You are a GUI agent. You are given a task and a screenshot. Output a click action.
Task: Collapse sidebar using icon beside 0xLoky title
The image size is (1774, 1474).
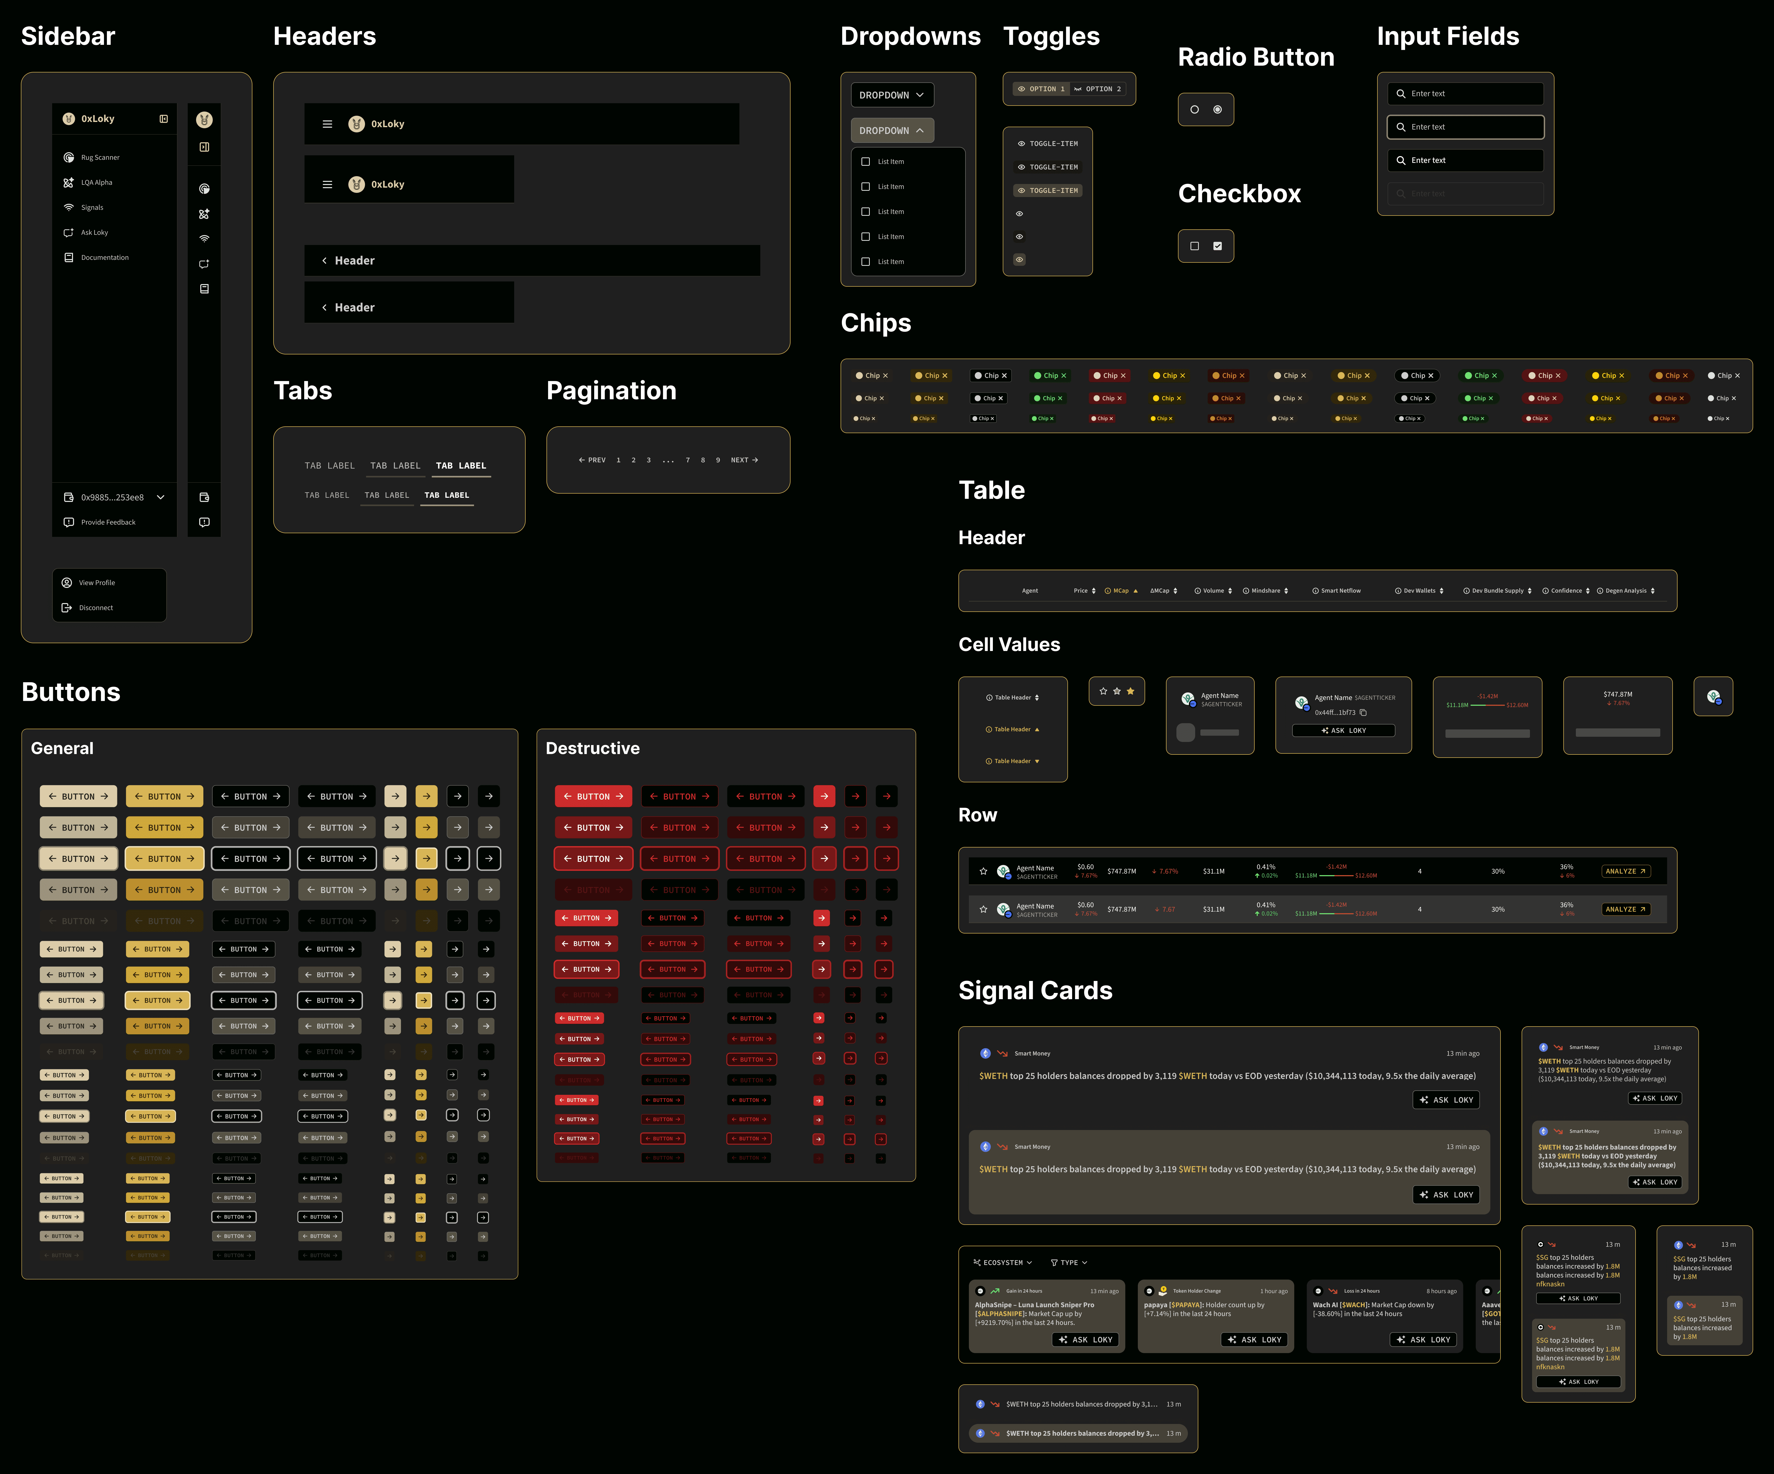coord(164,119)
